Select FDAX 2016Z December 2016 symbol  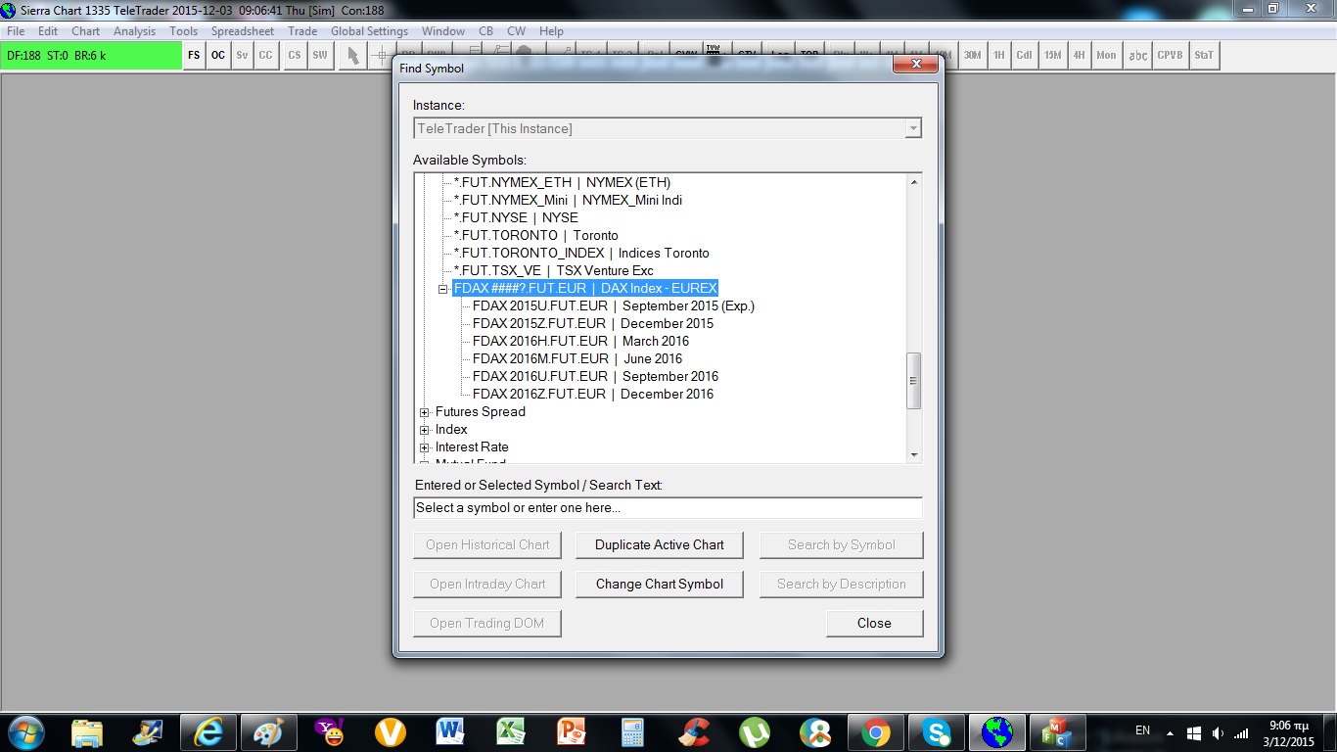point(593,394)
